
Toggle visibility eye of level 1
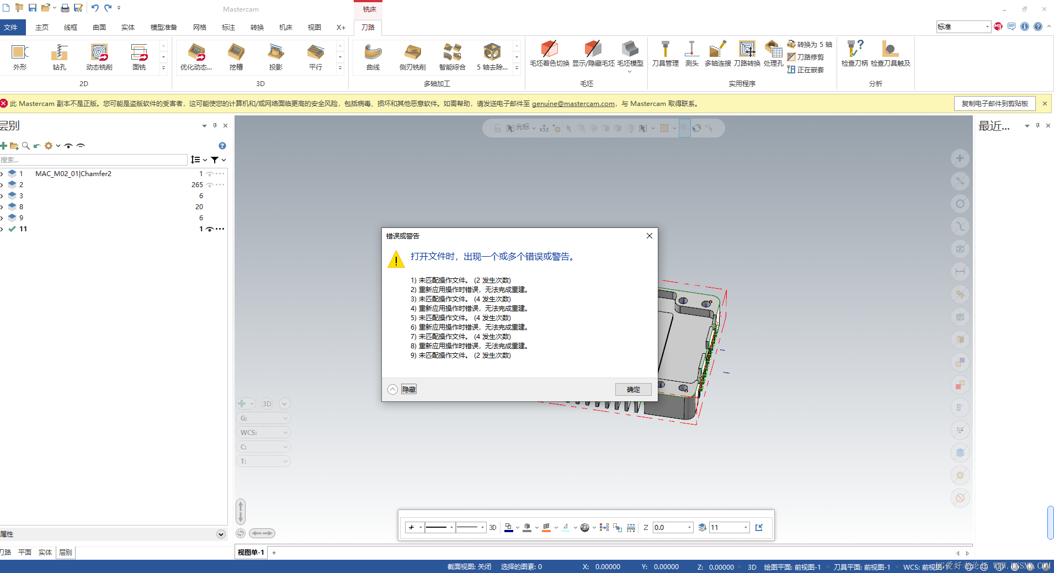pyautogui.click(x=210, y=173)
